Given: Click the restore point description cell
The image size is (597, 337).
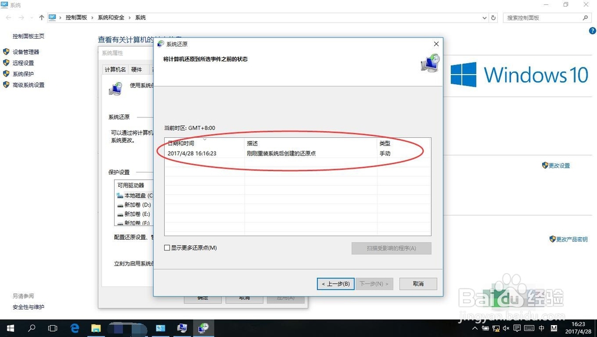Looking at the screenshot, I should 281,153.
